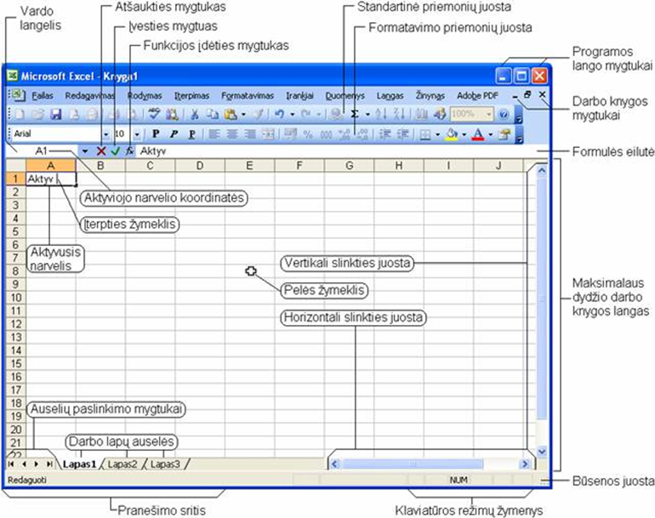
Task: Sort ascending with the A-Z icon
Action: [x=380, y=114]
